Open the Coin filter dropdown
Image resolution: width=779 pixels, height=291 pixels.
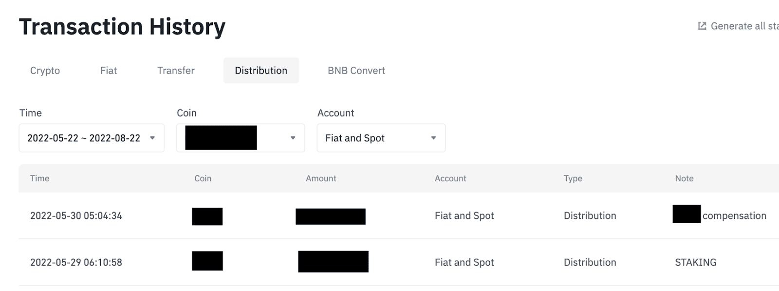coord(240,138)
